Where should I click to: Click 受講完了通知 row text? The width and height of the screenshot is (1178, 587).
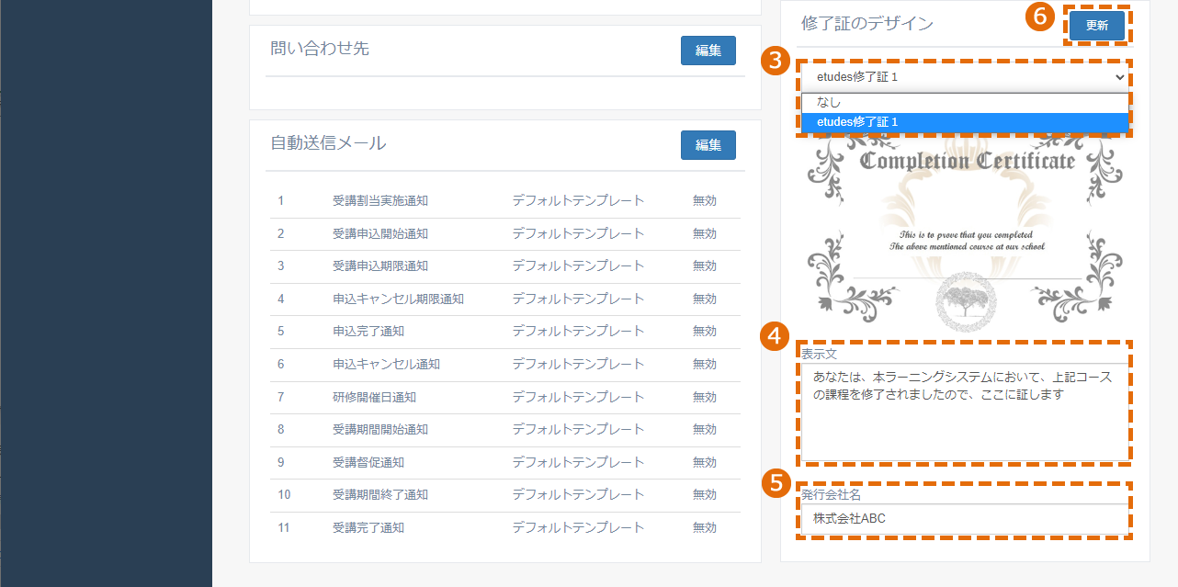coord(368,528)
